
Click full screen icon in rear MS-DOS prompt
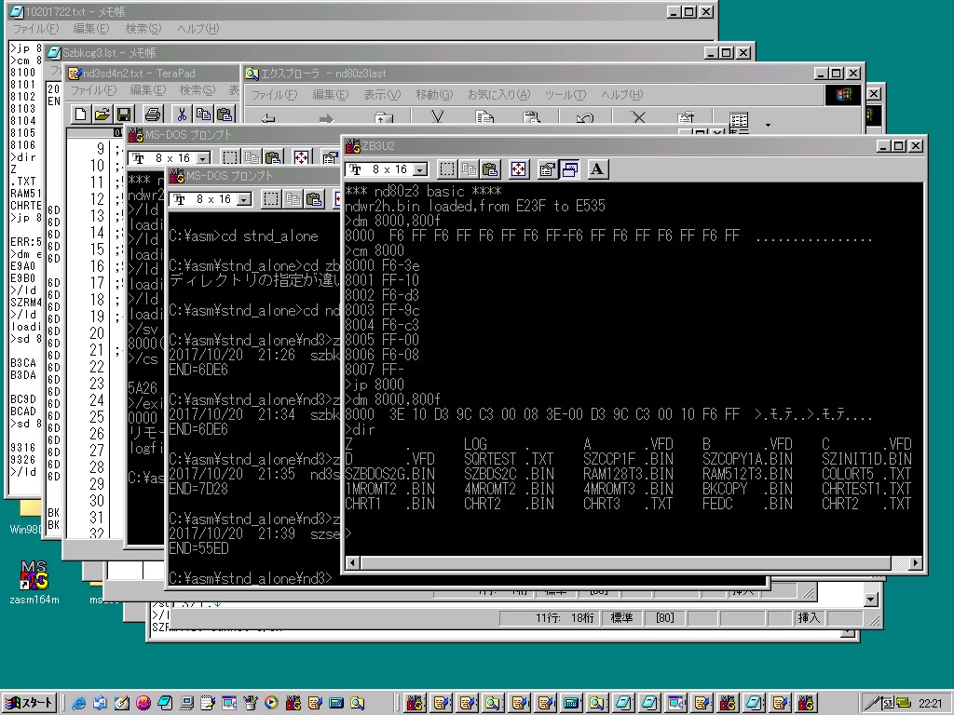pos(301,158)
